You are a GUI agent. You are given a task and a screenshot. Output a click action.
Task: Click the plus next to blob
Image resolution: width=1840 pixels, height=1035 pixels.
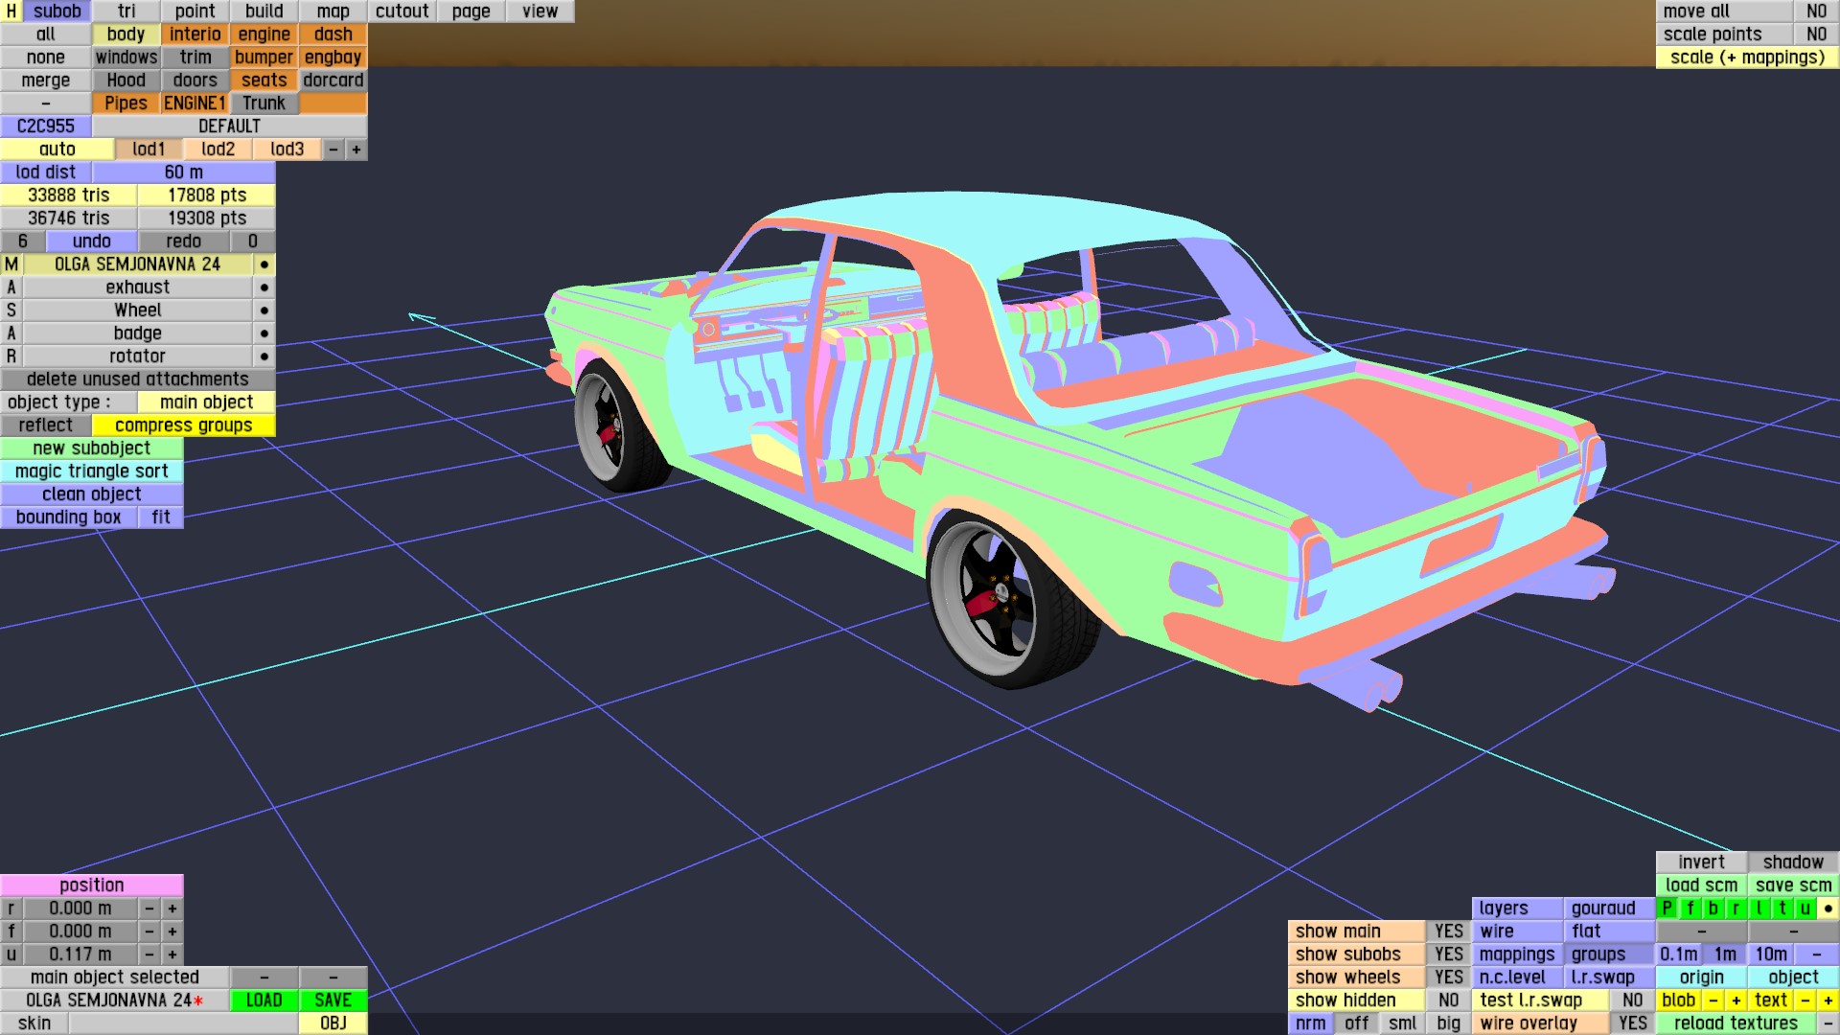[x=1736, y=1000]
